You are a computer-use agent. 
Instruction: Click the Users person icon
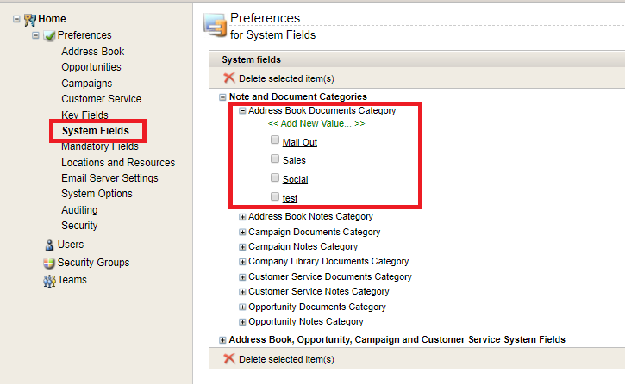(x=49, y=245)
